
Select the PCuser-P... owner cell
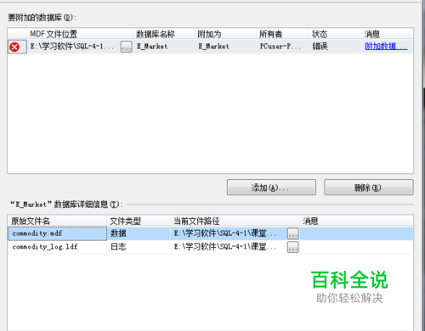[x=282, y=47]
